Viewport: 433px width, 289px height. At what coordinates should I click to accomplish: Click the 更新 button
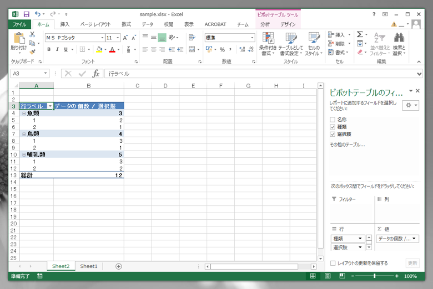point(412,263)
